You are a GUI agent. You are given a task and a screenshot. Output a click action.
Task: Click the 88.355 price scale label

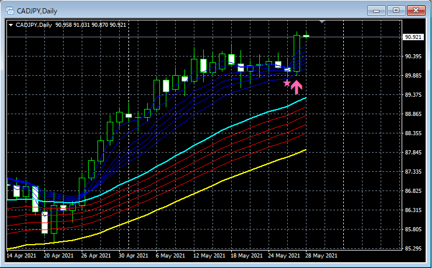coord(413,133)
